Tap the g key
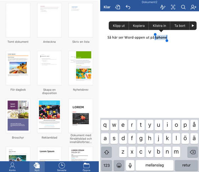Screen dimensions: 199x172 [x=141, y=139]
